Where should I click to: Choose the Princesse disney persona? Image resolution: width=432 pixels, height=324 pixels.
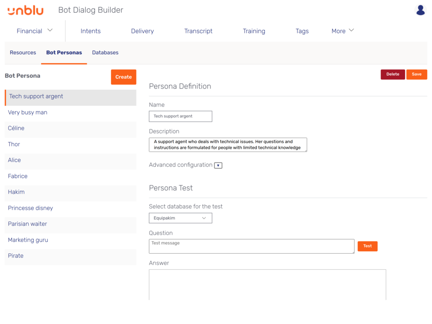coord(30,208)
